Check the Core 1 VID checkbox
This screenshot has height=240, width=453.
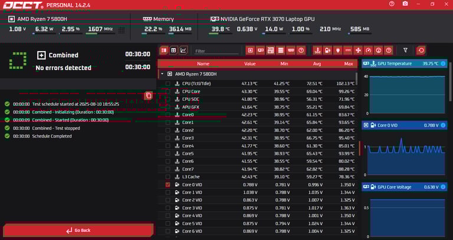click(168, 192)
